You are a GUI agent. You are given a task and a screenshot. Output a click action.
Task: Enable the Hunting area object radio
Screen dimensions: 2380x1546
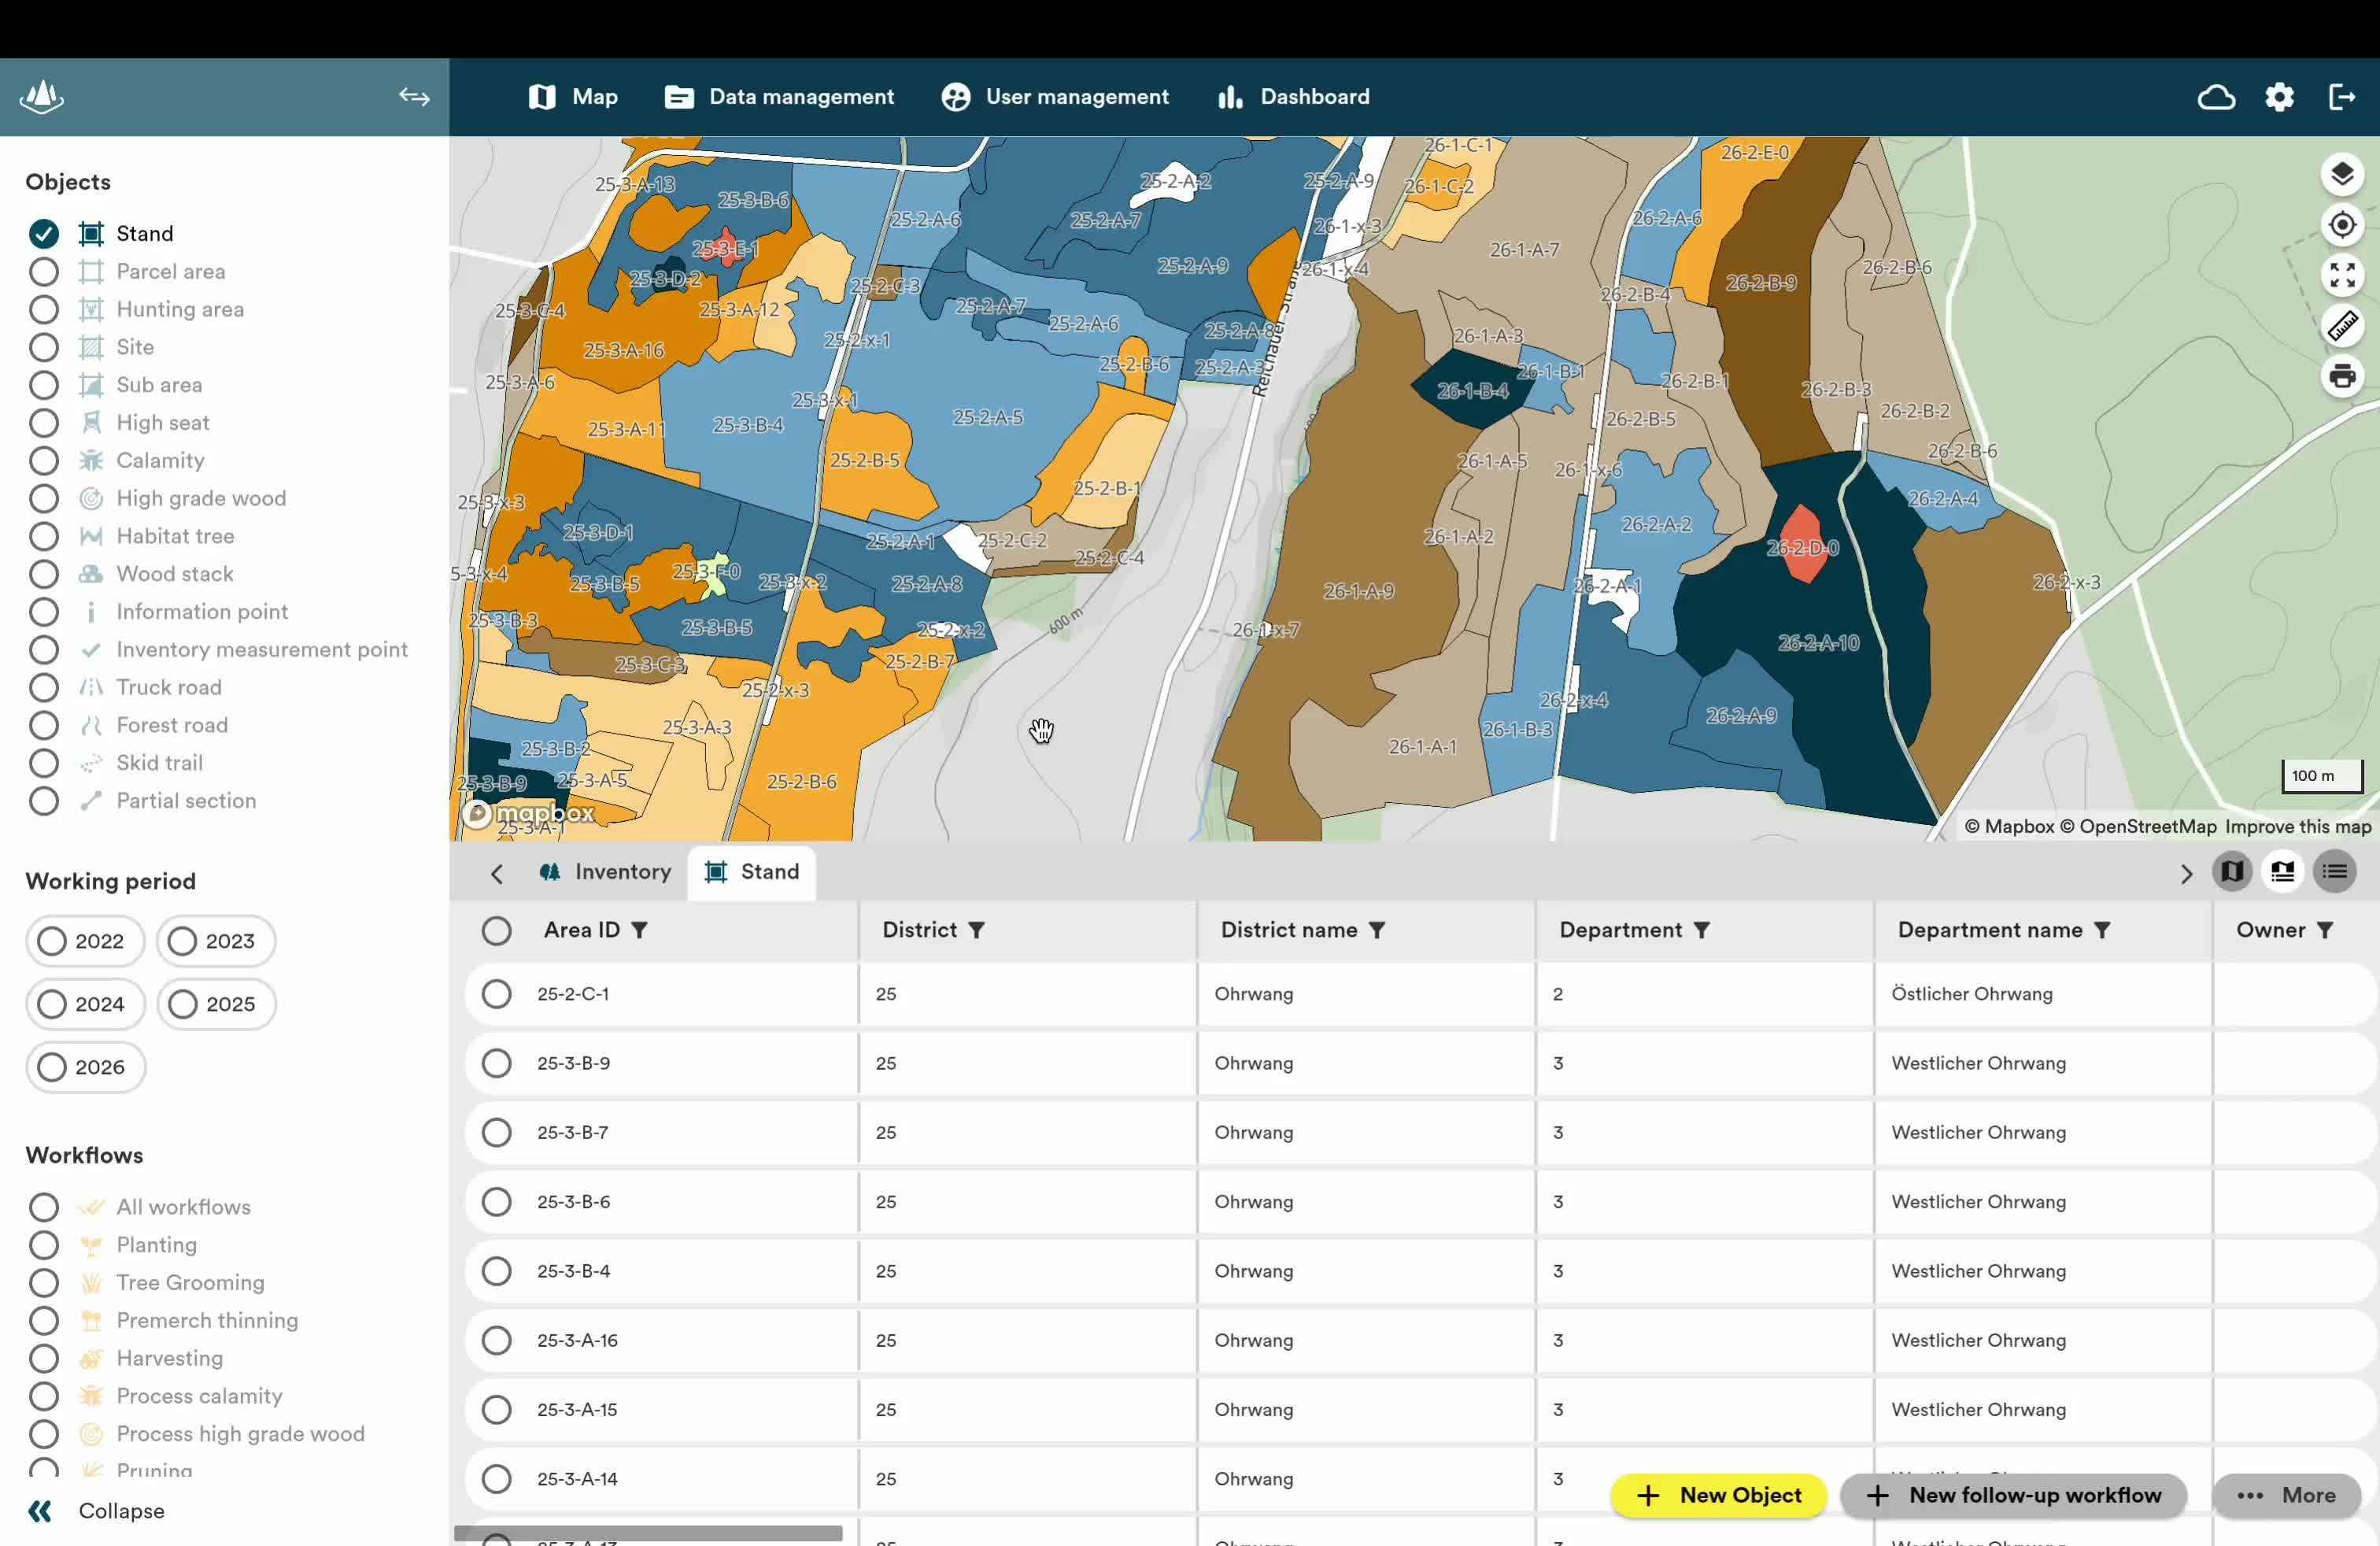point(44,310)
